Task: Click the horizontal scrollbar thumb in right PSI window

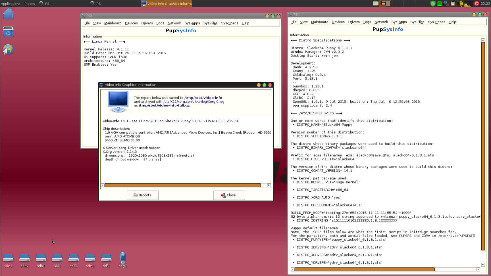Action: pyautogui.click(x=365, y=269)
